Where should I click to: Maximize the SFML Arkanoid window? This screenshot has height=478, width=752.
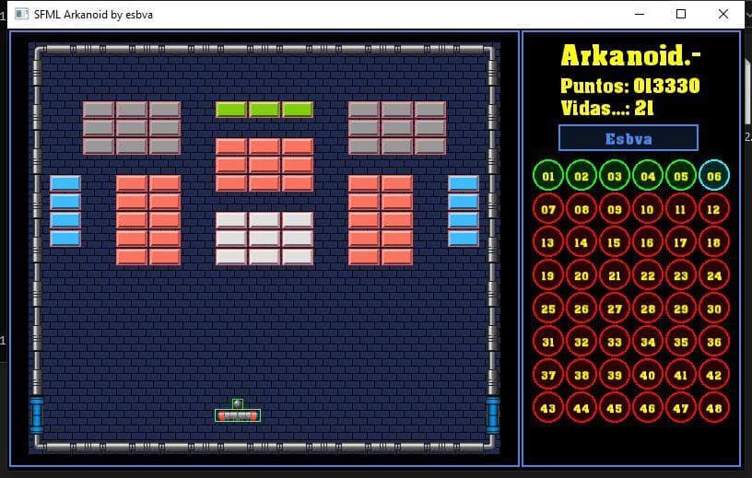click(680, 14)
